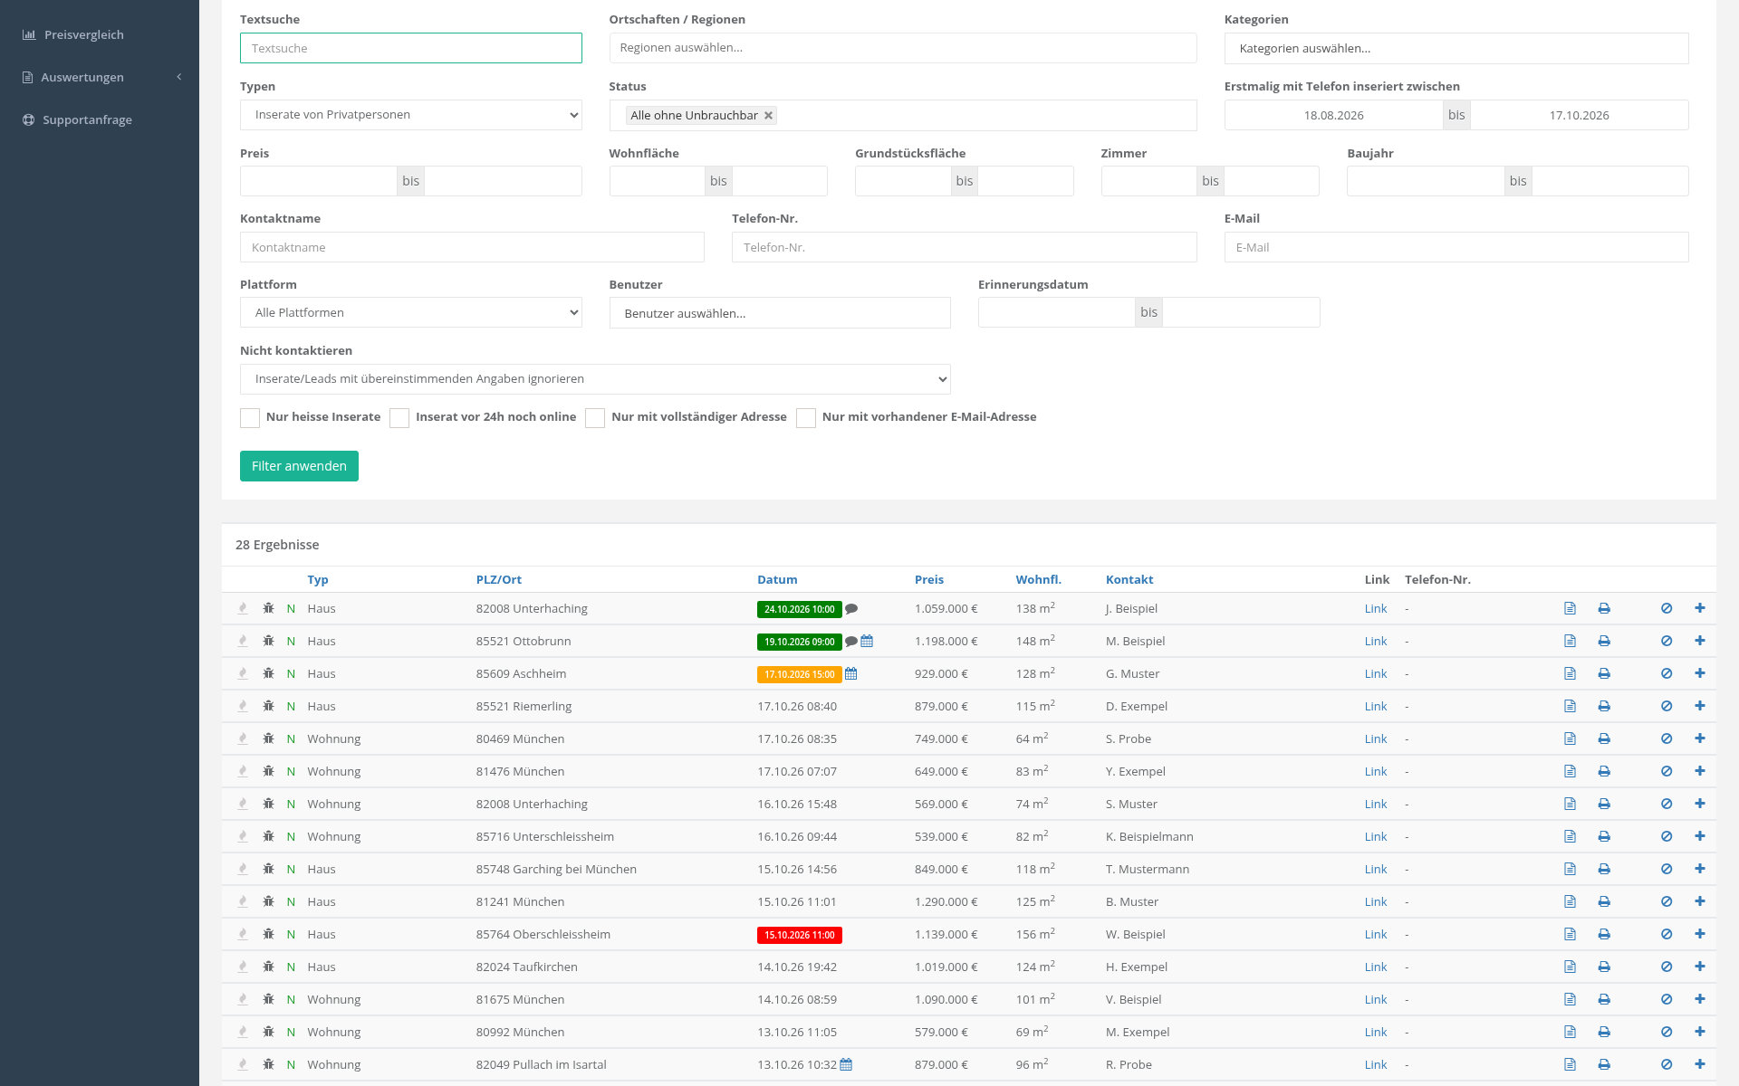This screenshot has width=1739, height=1086.
Task: Tick 'Nur mit vollständiger Adresse' checkbox
Action: point(595,417)
